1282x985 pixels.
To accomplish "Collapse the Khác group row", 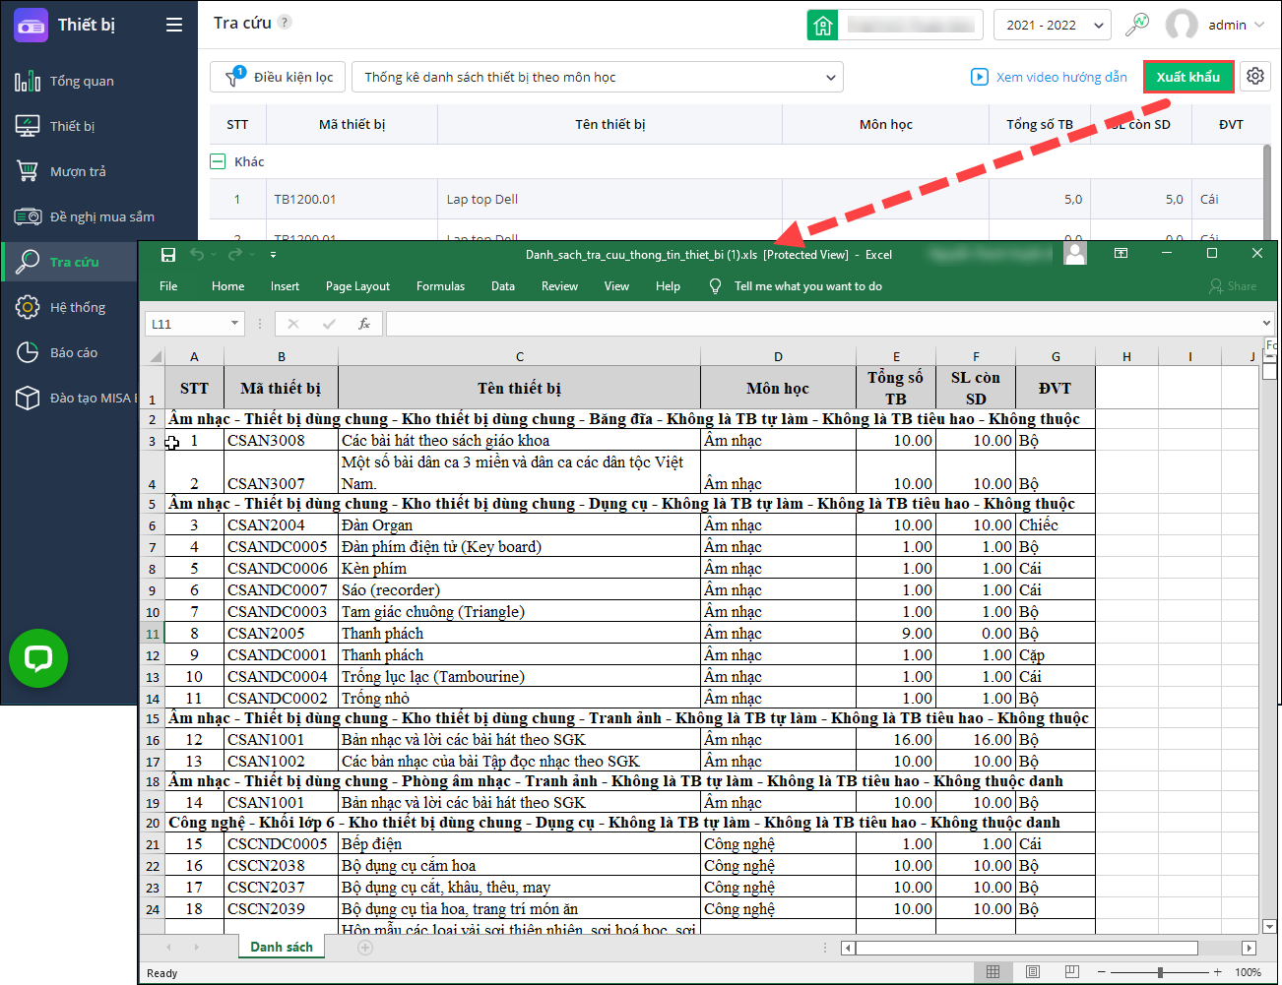I will click(x=218, y=161).
